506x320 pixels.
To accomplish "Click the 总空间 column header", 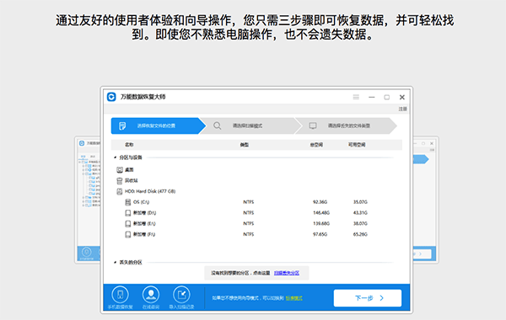I will (316, 145).
